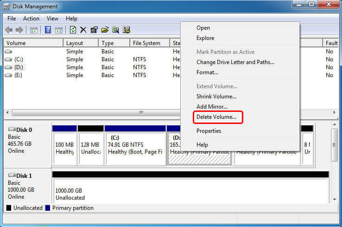Select Shrink Volume... in the context menu
This screenshot has height=227, width=342.
click(216, 97)
